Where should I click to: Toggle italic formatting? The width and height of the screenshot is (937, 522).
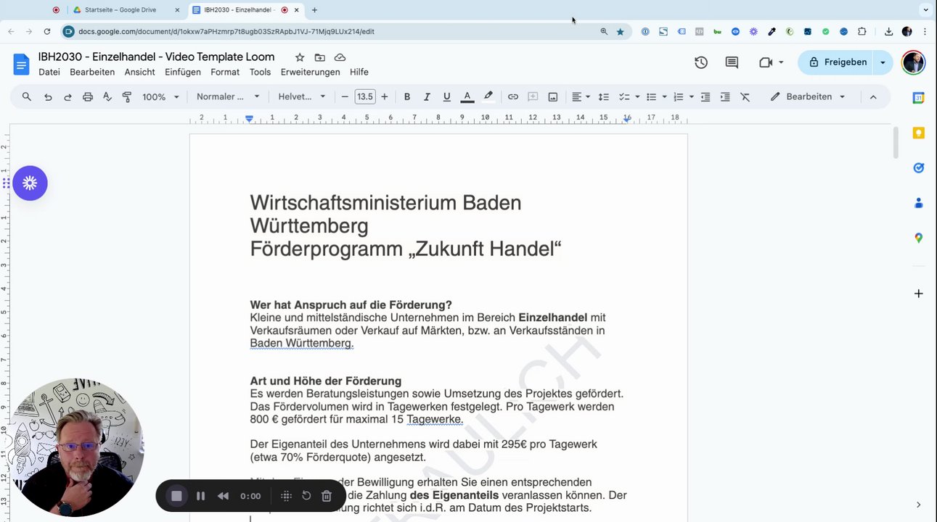click(427, 96)
